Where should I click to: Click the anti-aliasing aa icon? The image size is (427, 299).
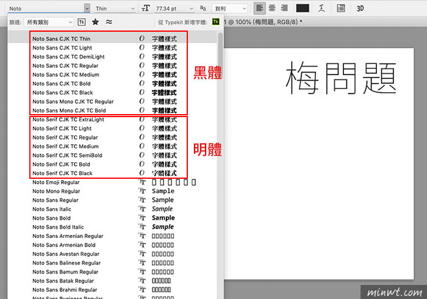tap(203, 8)
